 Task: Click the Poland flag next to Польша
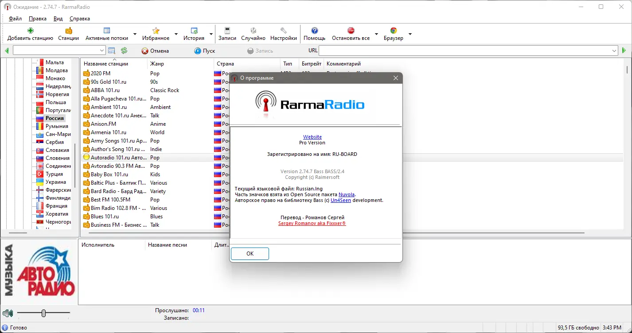pyautogui.click(x=39, y=102)
